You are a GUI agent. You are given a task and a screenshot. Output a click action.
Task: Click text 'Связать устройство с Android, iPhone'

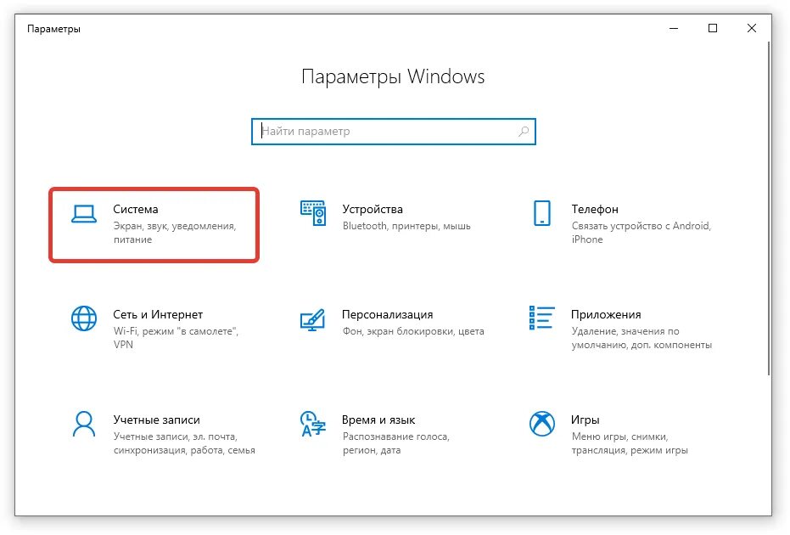coord(642,233)
